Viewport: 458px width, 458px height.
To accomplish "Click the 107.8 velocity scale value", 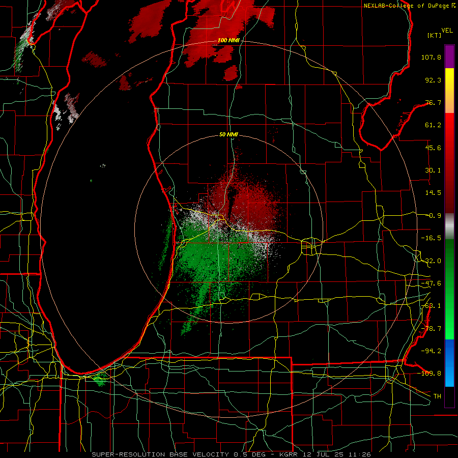I will (431, 57).
